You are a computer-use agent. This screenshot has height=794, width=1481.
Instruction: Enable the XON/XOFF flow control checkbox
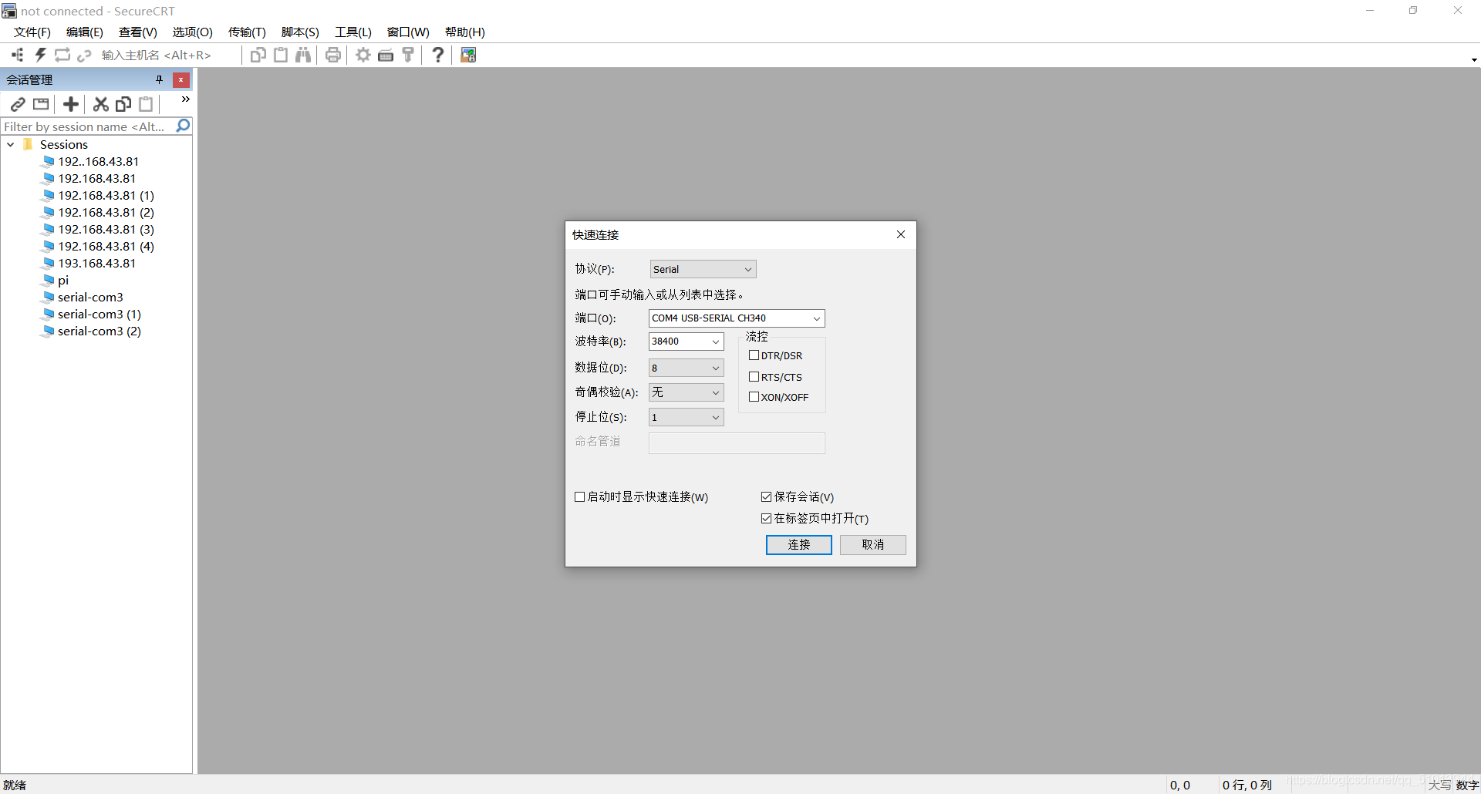point(754,397)
